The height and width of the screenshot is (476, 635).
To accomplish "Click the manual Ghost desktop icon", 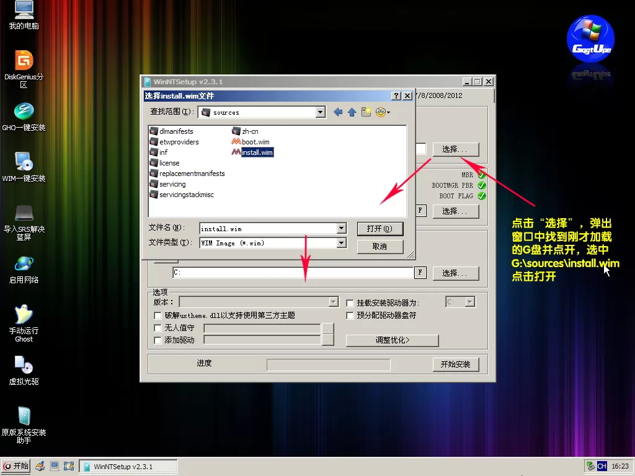I will 24,315.
